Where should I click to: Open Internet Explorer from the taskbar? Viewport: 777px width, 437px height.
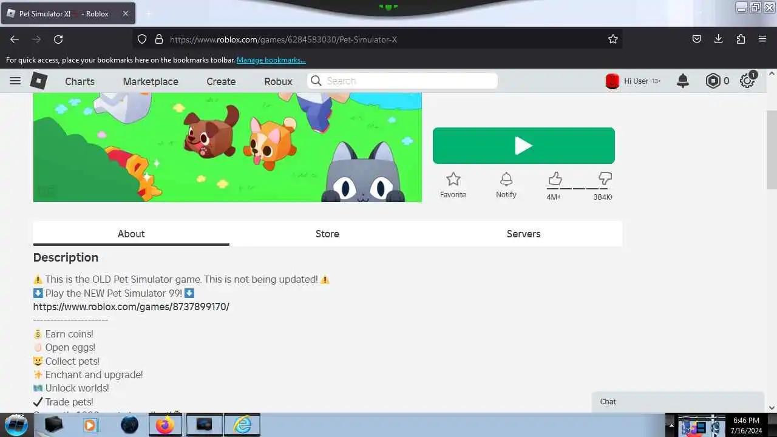pos(242,425)
